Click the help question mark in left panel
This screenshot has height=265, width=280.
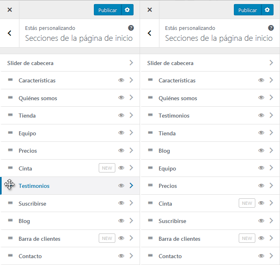click(131, 28)
